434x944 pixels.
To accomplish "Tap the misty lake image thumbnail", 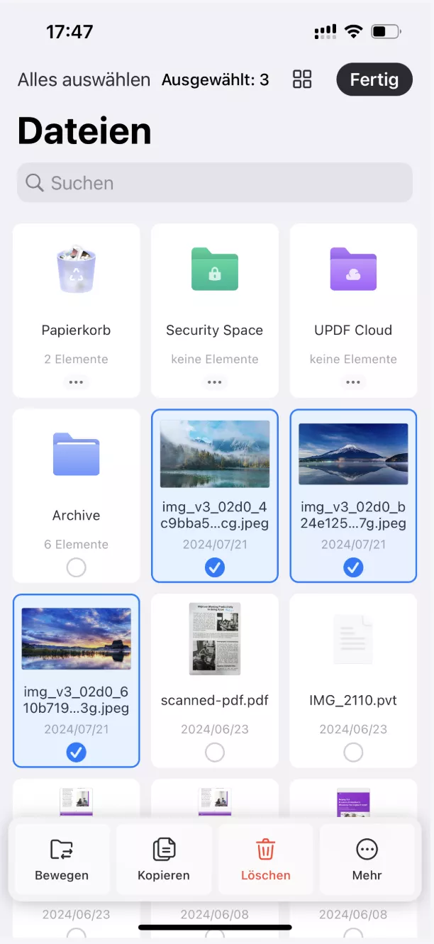I will point(215,454).
